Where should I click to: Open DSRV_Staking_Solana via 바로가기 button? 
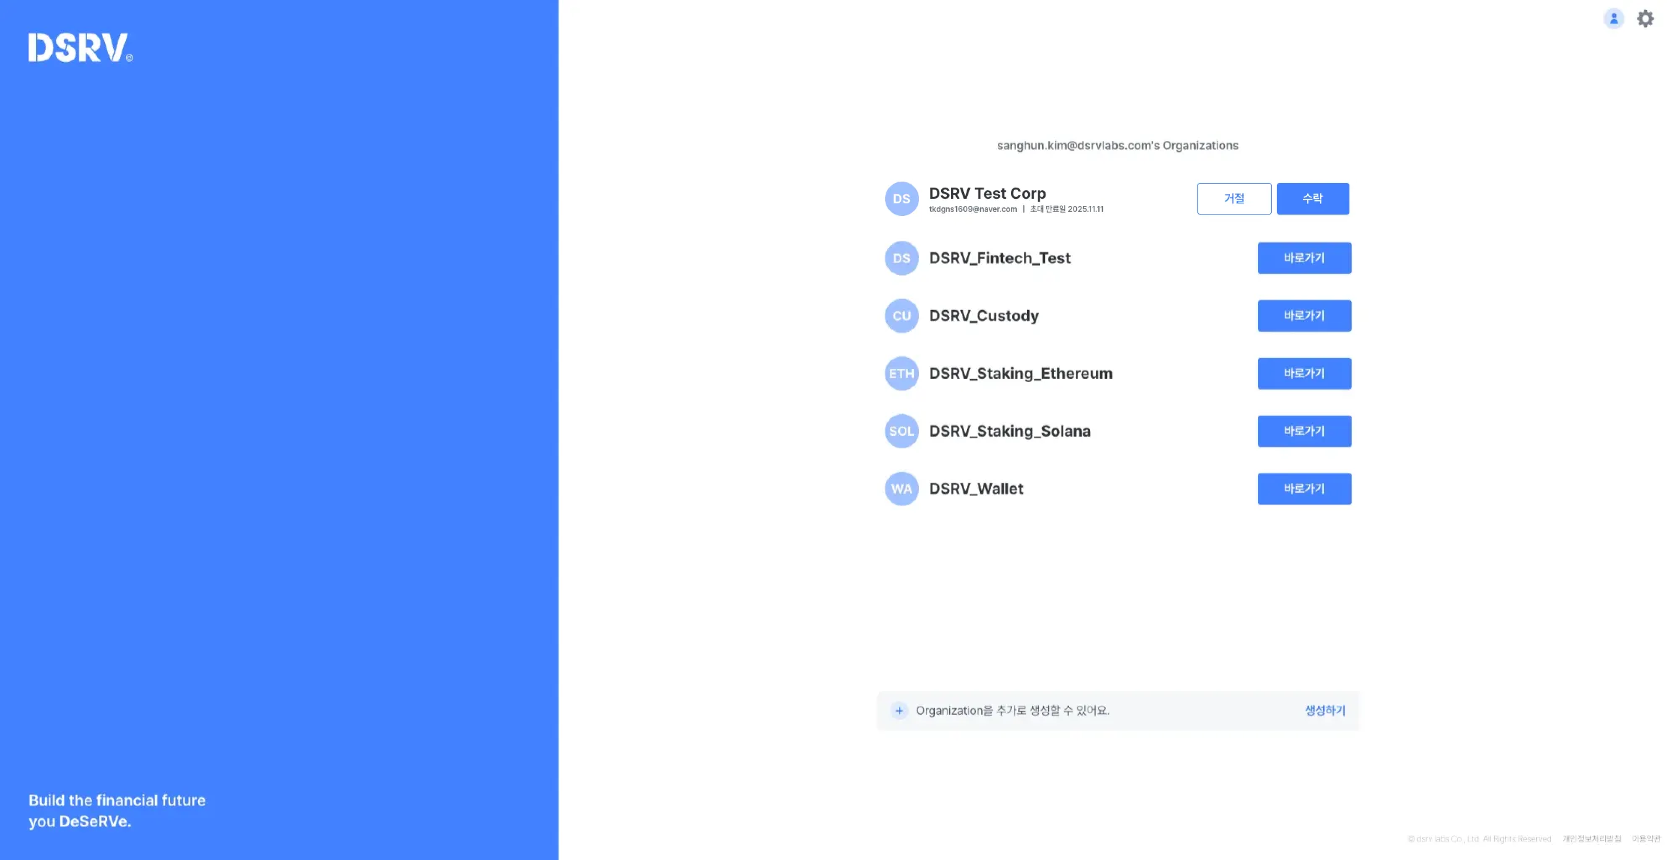point(1304,431)
